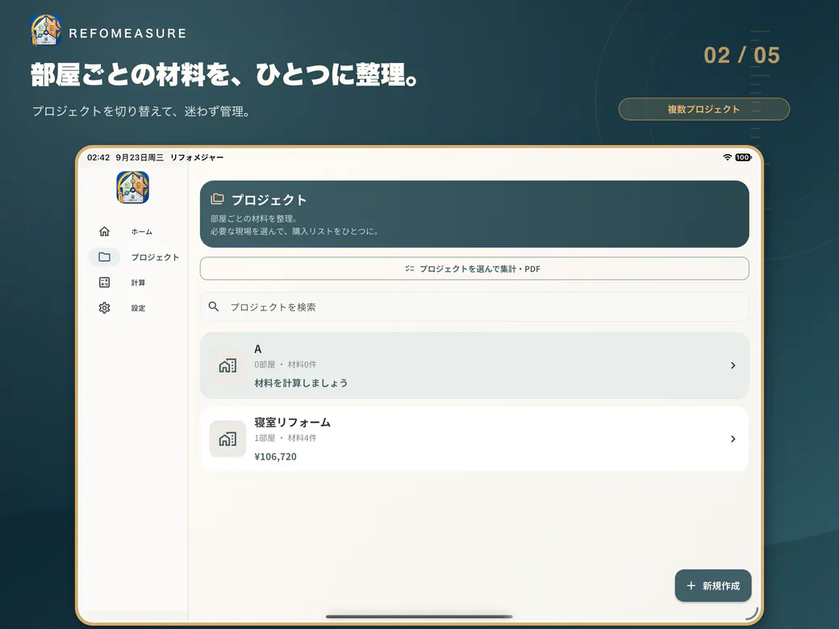Click the 0部屋・材料0件 summary text
The width and height of the screenshot is (839, 629).
pos(286,364)
